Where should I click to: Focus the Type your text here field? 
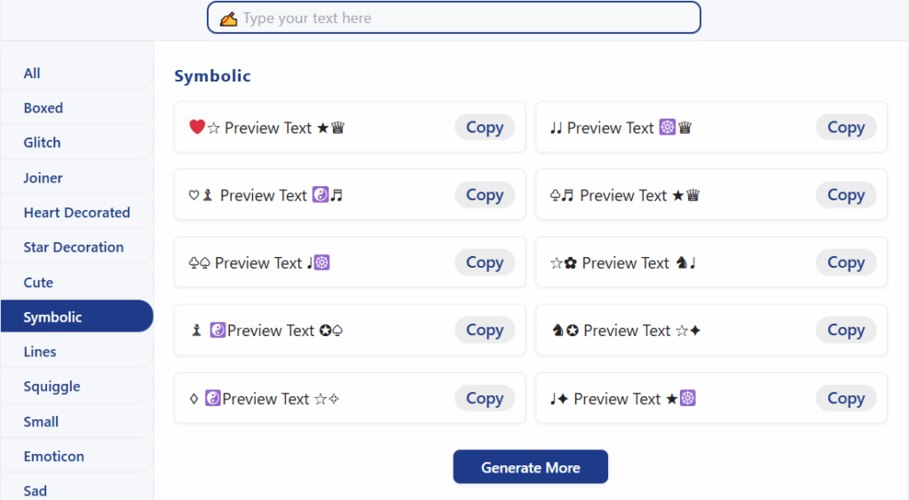pyautogui.click(x=454, y=18)
